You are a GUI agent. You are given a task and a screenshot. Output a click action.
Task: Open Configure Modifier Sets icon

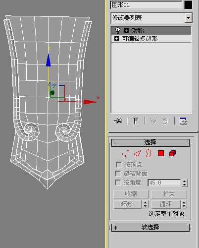(183, 121)
